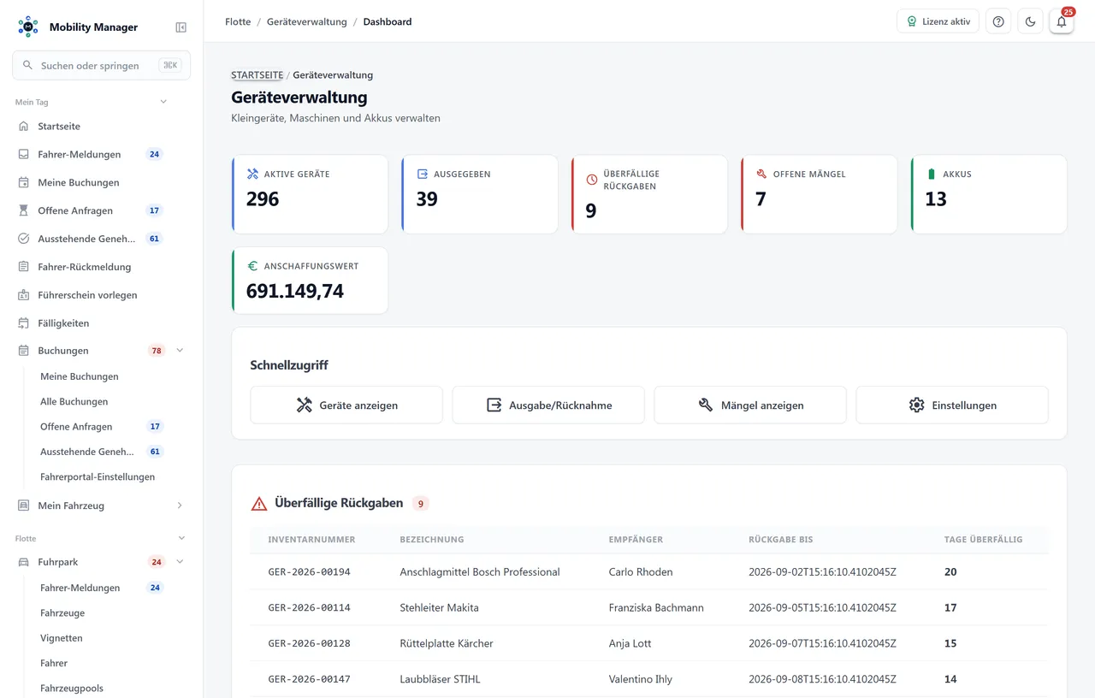
Task: Toggle dark mode with the moon icon
Action: pos(1030,21)
